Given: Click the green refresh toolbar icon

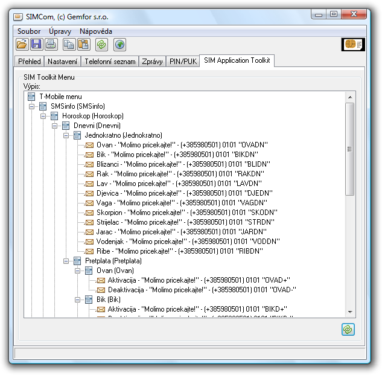Looking at the screenshot, I should click(x=102, y=44).
